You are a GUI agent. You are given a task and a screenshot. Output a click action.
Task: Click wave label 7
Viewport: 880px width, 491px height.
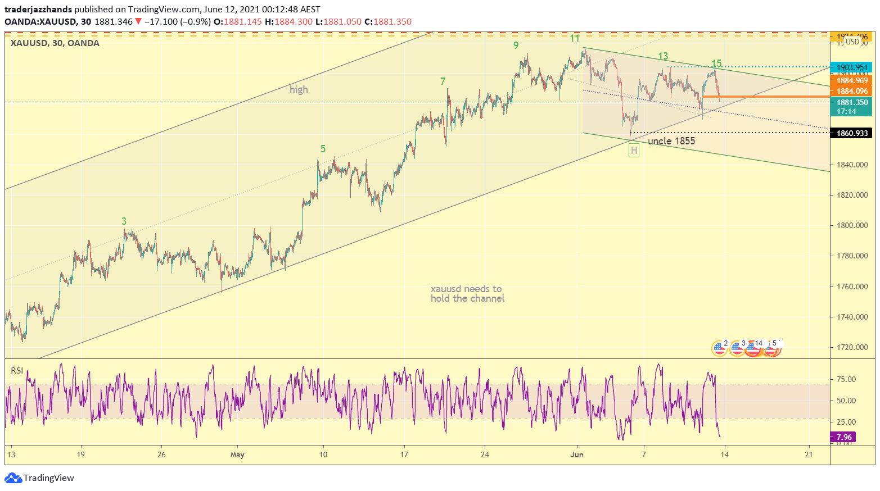pos(443,81)
